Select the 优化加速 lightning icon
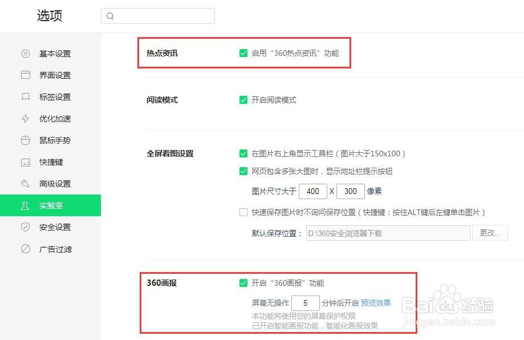 pyautogui.click(x=26, y=119)
